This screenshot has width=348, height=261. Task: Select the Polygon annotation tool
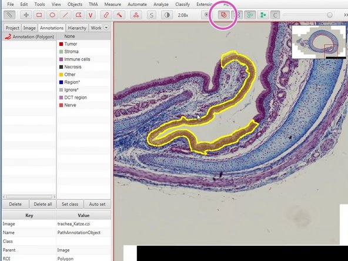coord(78,15)
